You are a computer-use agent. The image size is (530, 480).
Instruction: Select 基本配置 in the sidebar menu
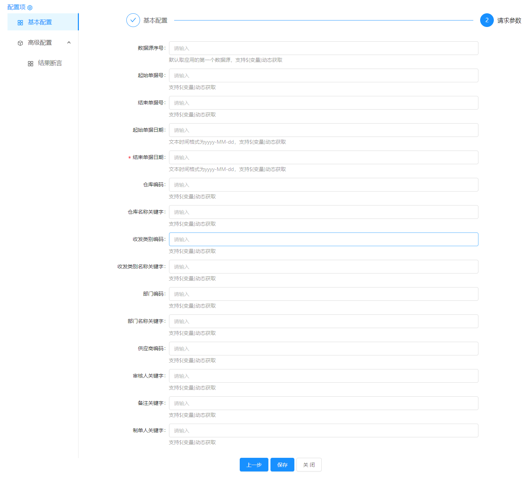coord(40,22)
